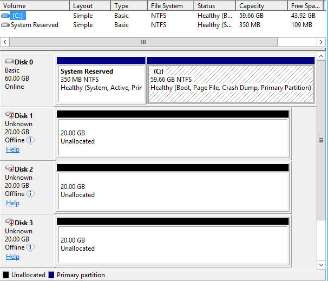Select the System Reserved 350 MB partition block
328x281 pixels.
101,83
